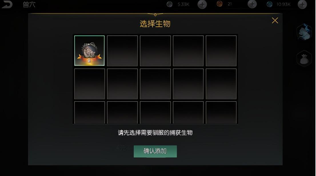Click the 兽穴 title label
This screenshot has height=176, width=316.
pyautogui.click(x=29, y=5)
